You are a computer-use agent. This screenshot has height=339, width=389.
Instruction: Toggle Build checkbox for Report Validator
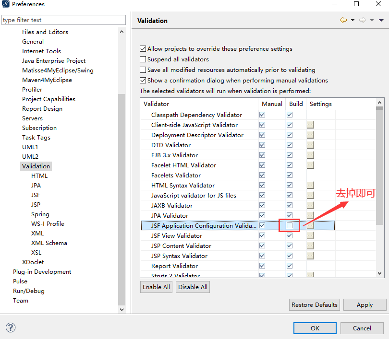[290, 266]
